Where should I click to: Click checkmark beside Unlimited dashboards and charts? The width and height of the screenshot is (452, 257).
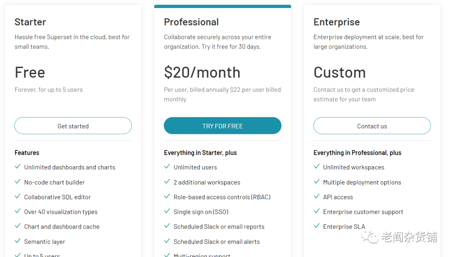click(x=18, y=167)
